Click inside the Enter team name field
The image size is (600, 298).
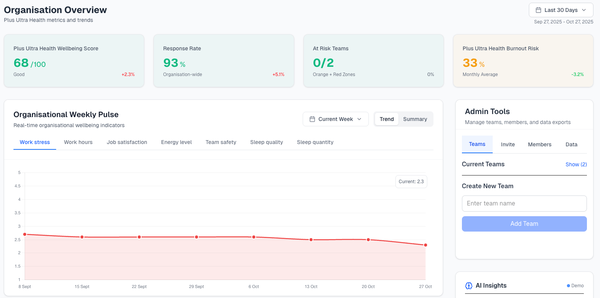[524, 203]
